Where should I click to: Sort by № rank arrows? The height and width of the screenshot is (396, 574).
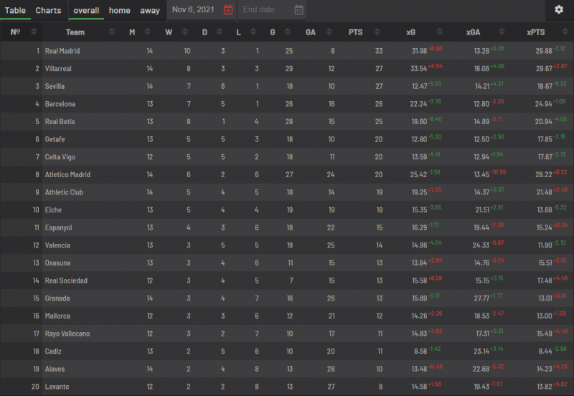[34, 32]
